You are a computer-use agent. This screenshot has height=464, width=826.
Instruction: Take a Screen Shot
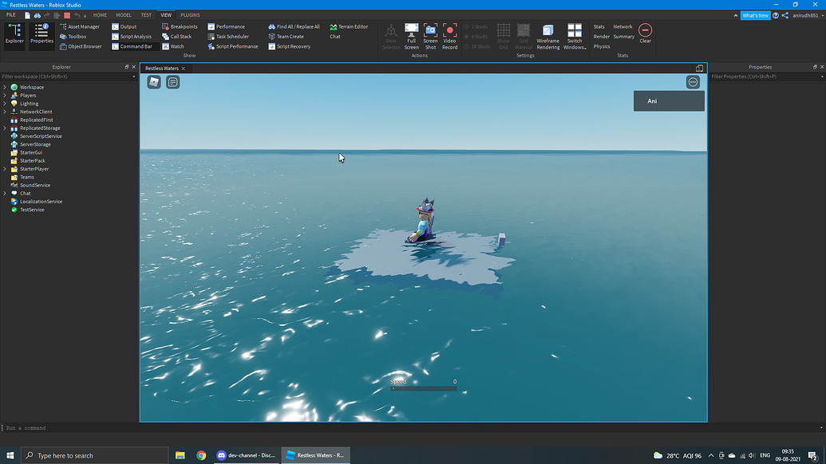[430, 33]
